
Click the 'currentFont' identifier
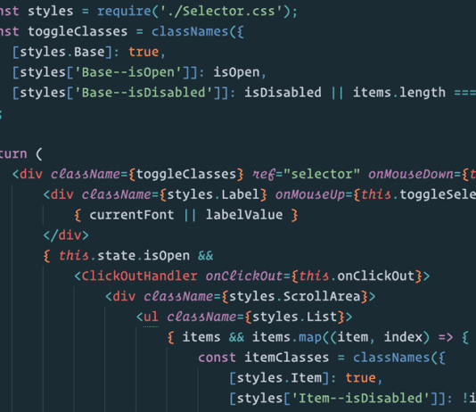coord(132,215)
